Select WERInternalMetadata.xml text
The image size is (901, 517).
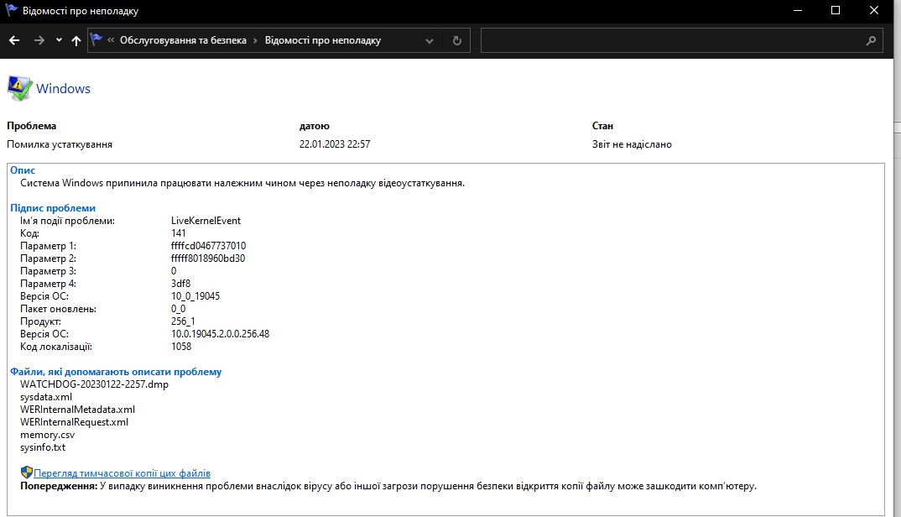tap(77, 410)
